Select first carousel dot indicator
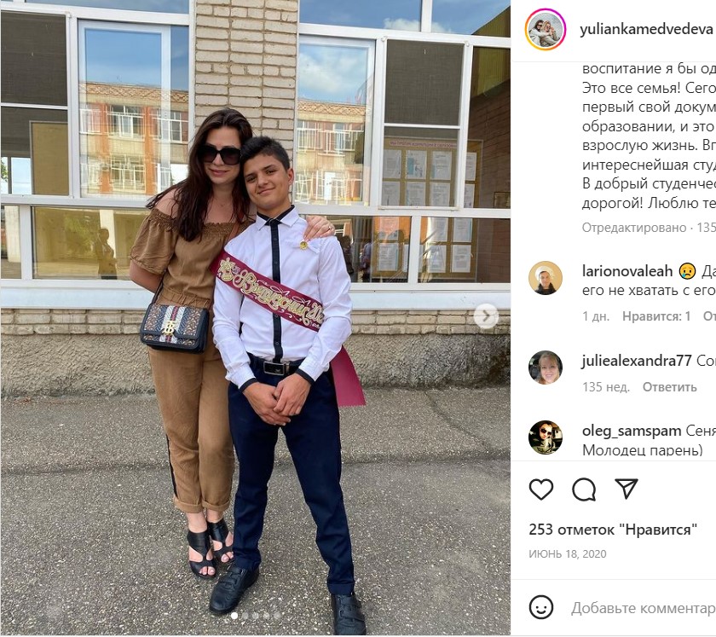716x637 pixels. tap(234, 616)
